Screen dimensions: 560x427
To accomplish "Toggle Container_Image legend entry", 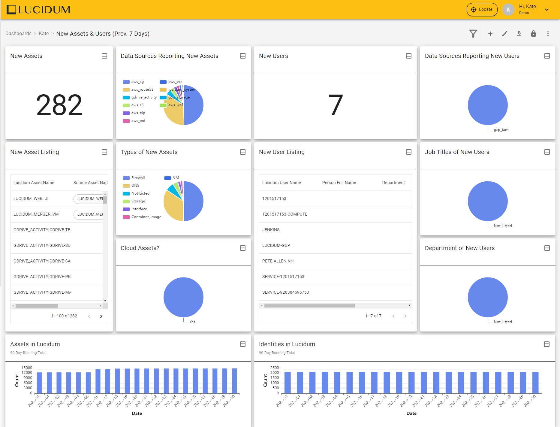I will (142, 217).
